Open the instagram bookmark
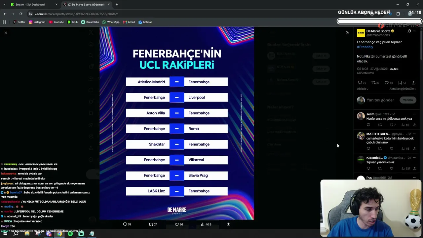This screenshot has width=423, height=238. point(37,22)
